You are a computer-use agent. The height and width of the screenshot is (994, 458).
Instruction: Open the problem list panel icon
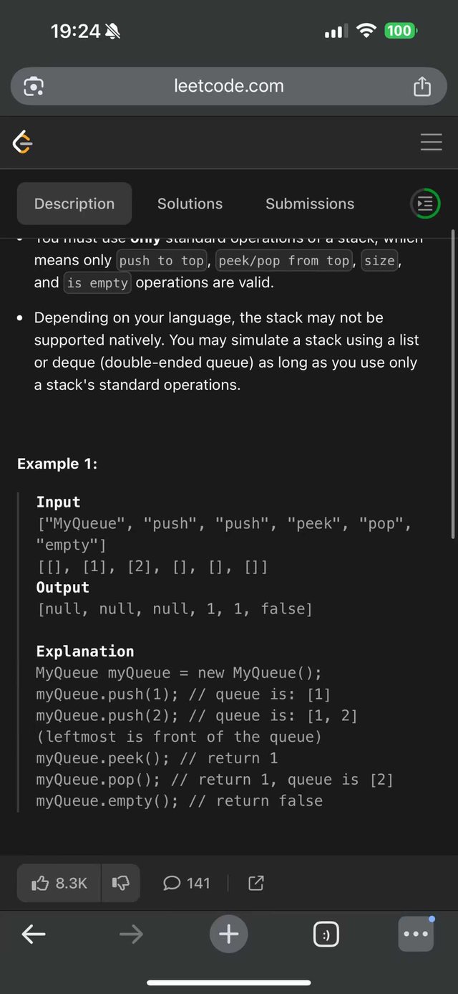[x=425, y=204]
